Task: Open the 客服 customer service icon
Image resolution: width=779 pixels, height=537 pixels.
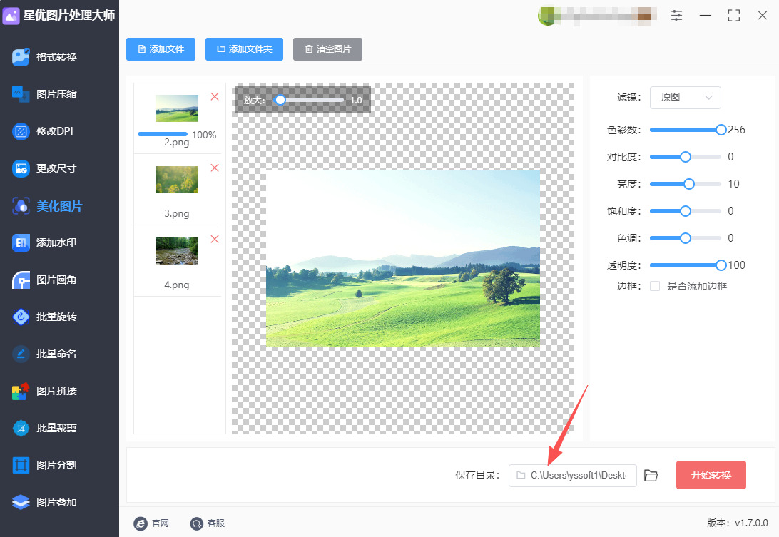Action: click(197, 523)
